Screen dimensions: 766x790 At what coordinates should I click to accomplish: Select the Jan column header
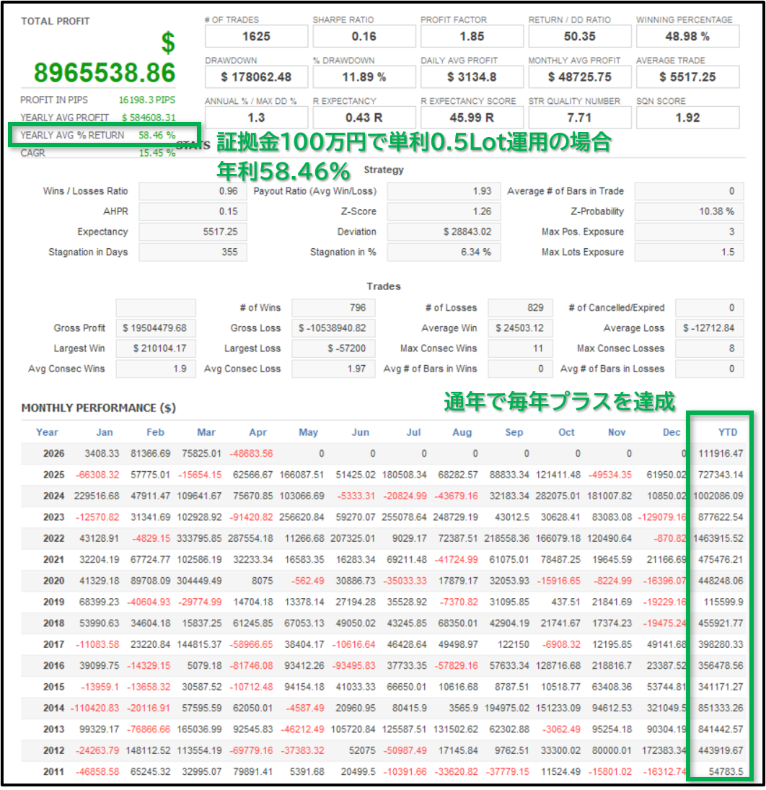[105, 433]
